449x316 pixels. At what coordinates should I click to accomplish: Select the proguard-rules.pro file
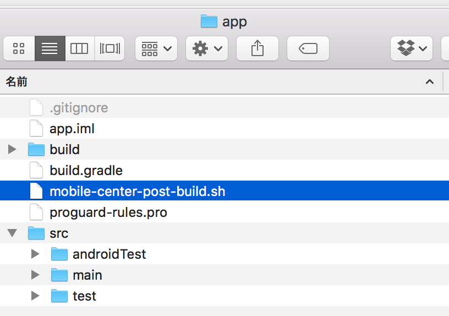tap(225, 212)
